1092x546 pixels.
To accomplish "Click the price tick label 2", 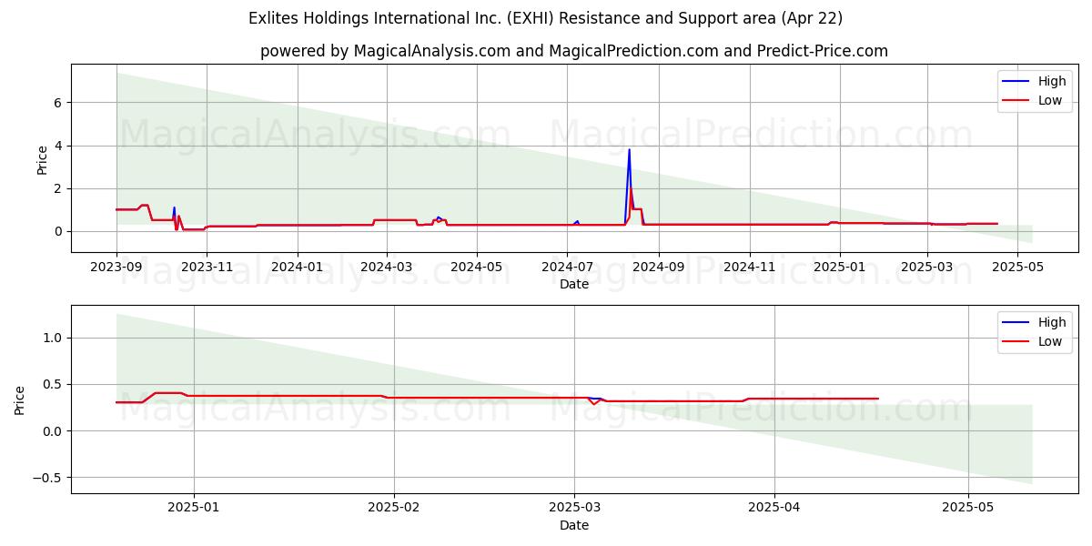I will tap(60, 188).
